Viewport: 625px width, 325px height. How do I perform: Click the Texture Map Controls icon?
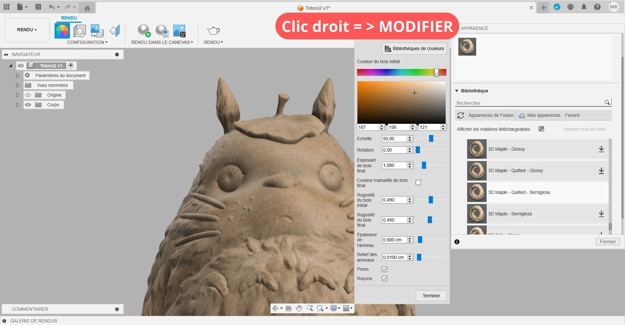(96, 31)
